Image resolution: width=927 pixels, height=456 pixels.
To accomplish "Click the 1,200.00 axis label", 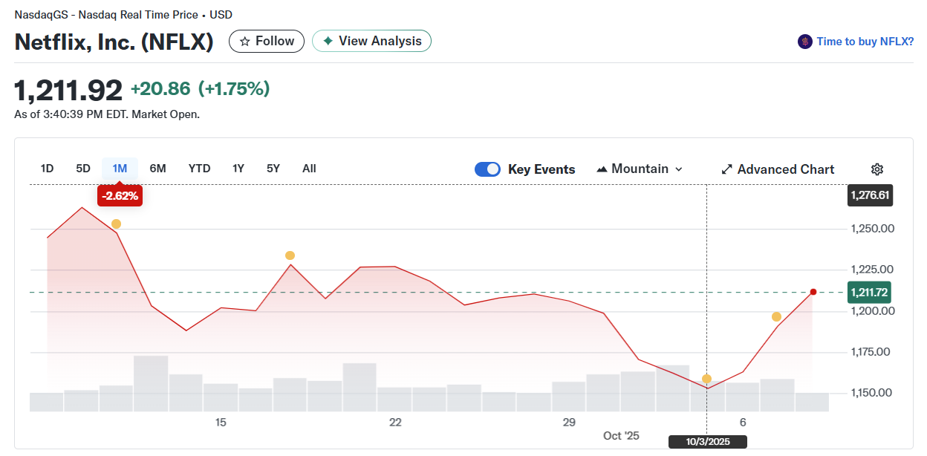I will 872,310.
